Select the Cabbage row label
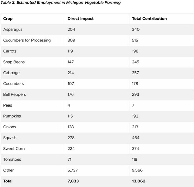This screenshot has height=187, width=194. (11, 73)
